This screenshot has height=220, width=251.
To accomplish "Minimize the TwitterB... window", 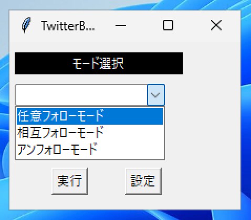I will 121,26.
